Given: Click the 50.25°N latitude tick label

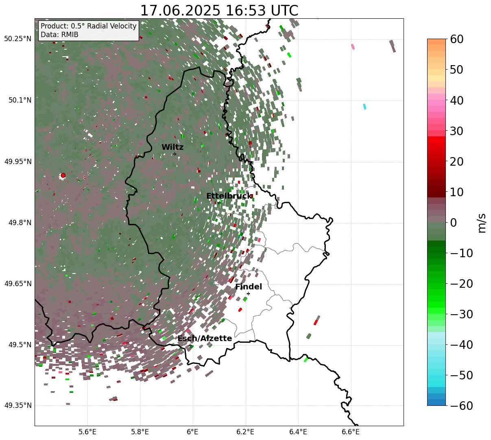Looking at the screenshot, I should pos(18,39).
